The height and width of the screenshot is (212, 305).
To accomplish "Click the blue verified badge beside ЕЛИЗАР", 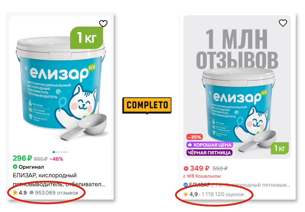I will [186, 184].
